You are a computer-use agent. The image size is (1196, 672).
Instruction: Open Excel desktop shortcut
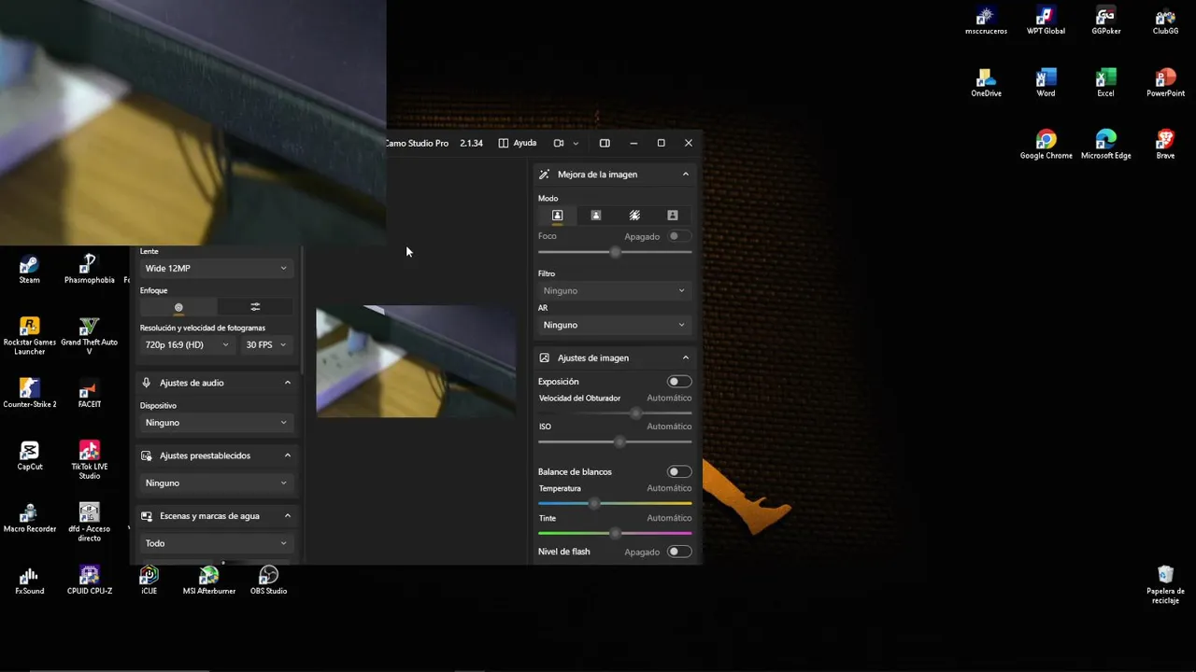pos(1105,82)
